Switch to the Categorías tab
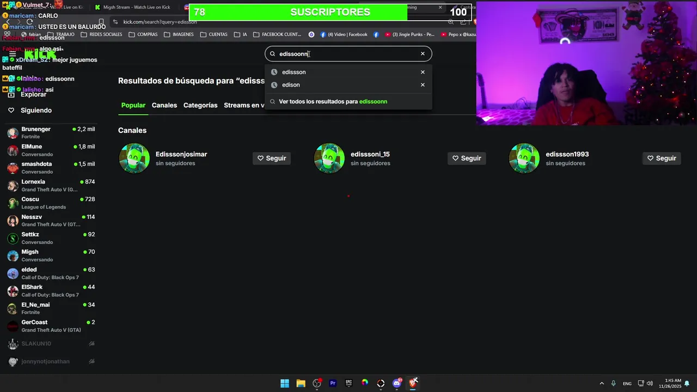 tap(200, 105)
